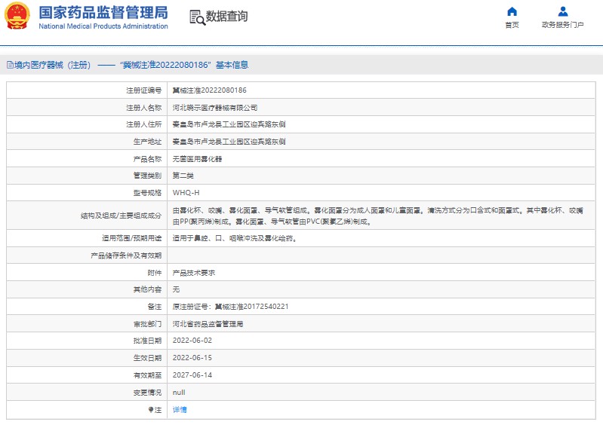Viewport: 603px width, 425px height.
Task: Click the 附件 row label
Action: click(x=155, y=273)
